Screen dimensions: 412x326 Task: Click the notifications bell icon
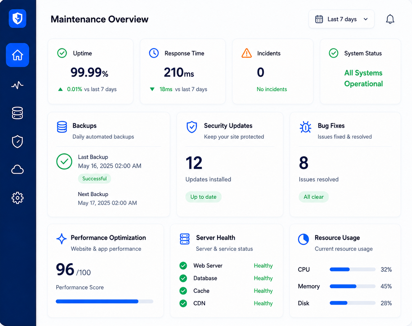pos(390,19)
